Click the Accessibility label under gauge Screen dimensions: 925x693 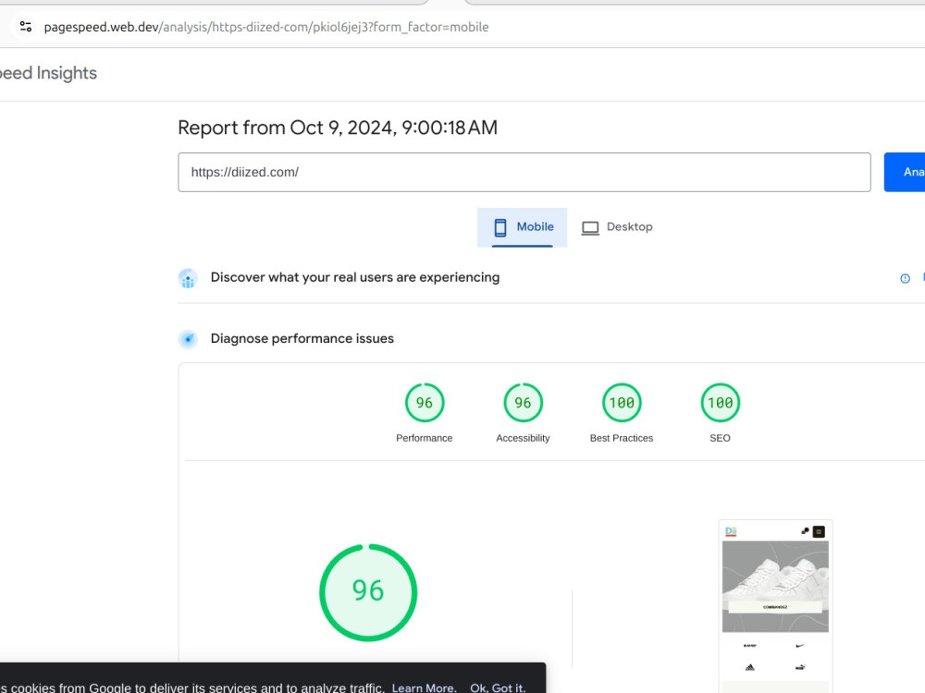[x=523, y=438]
